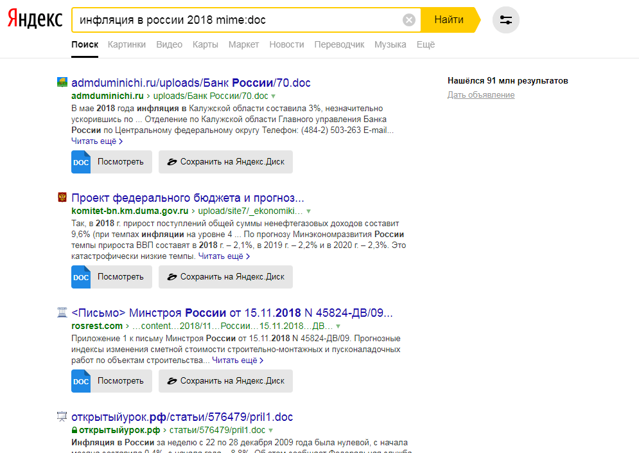Expand the arrow after upload/site7/_ekonomiki

pyautogui.click(x=308, y=211)
